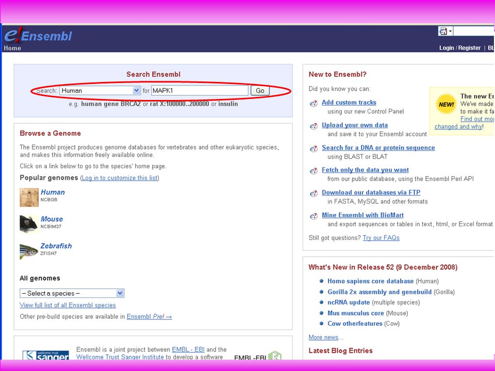Image resolution: width=495 pixels, height=371 pixels.
Task: Click the Login link in header
Action: click(x=447, y=48)
